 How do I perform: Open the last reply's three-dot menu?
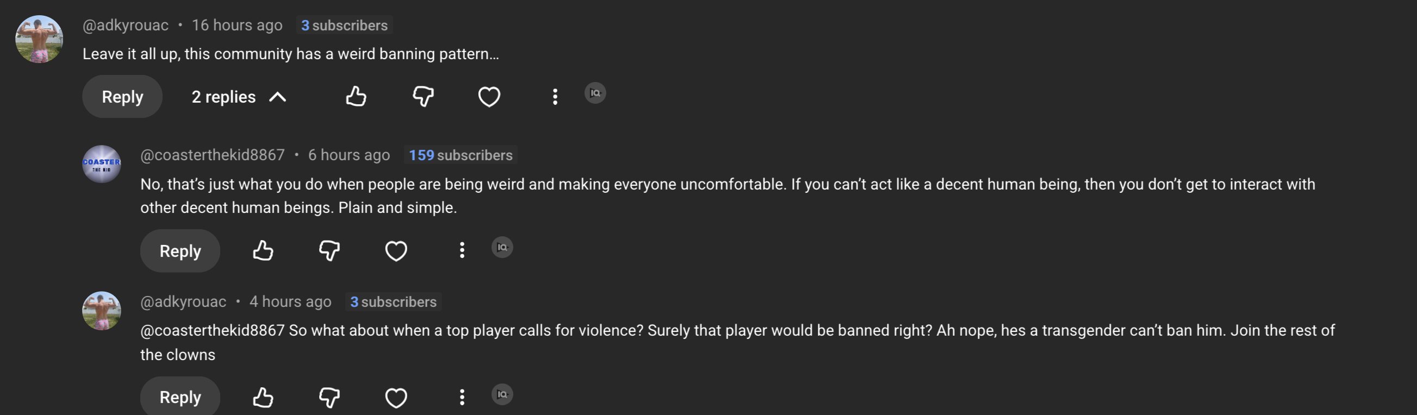point(462,397)
